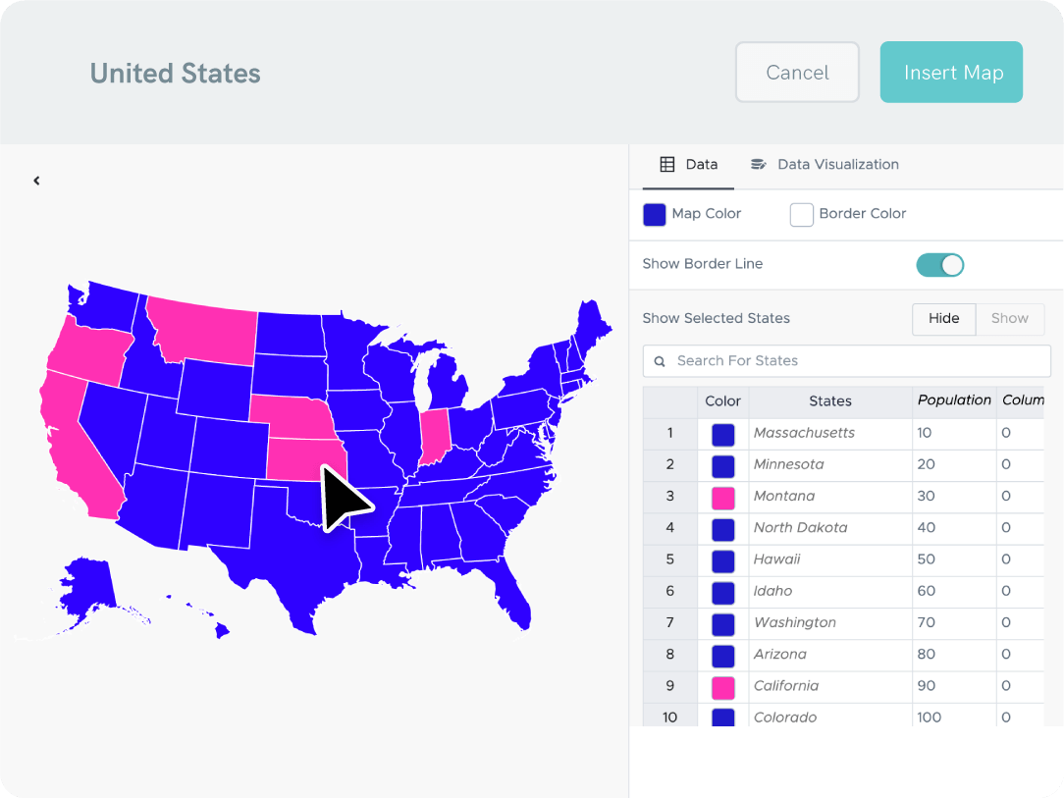1064x798 pixels.
Task: Click the Cancel button
Action: [x=797, y=73]
